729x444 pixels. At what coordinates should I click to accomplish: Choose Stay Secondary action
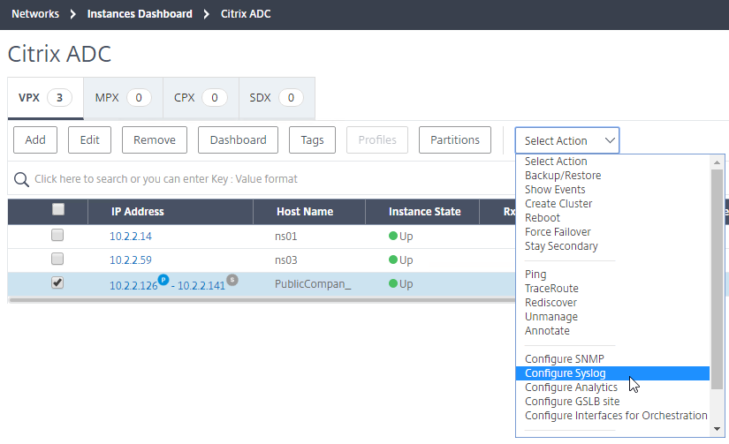(561, 246)
